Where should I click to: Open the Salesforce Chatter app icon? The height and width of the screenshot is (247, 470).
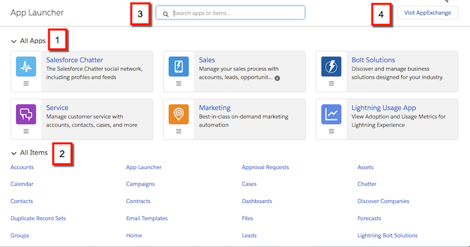click(26, 67)
